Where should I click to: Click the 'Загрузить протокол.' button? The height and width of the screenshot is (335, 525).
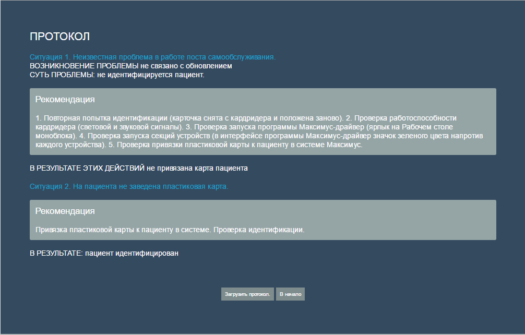247,294
